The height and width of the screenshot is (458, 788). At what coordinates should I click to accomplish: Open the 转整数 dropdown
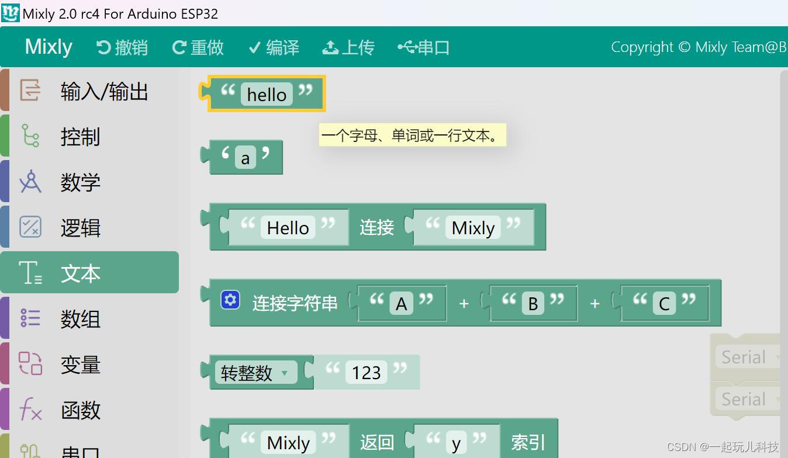pos(255,373)
